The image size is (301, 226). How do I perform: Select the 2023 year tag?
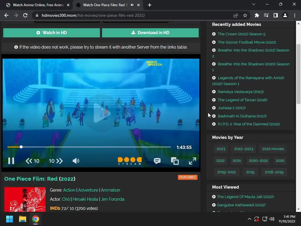(x=221, y=149)
